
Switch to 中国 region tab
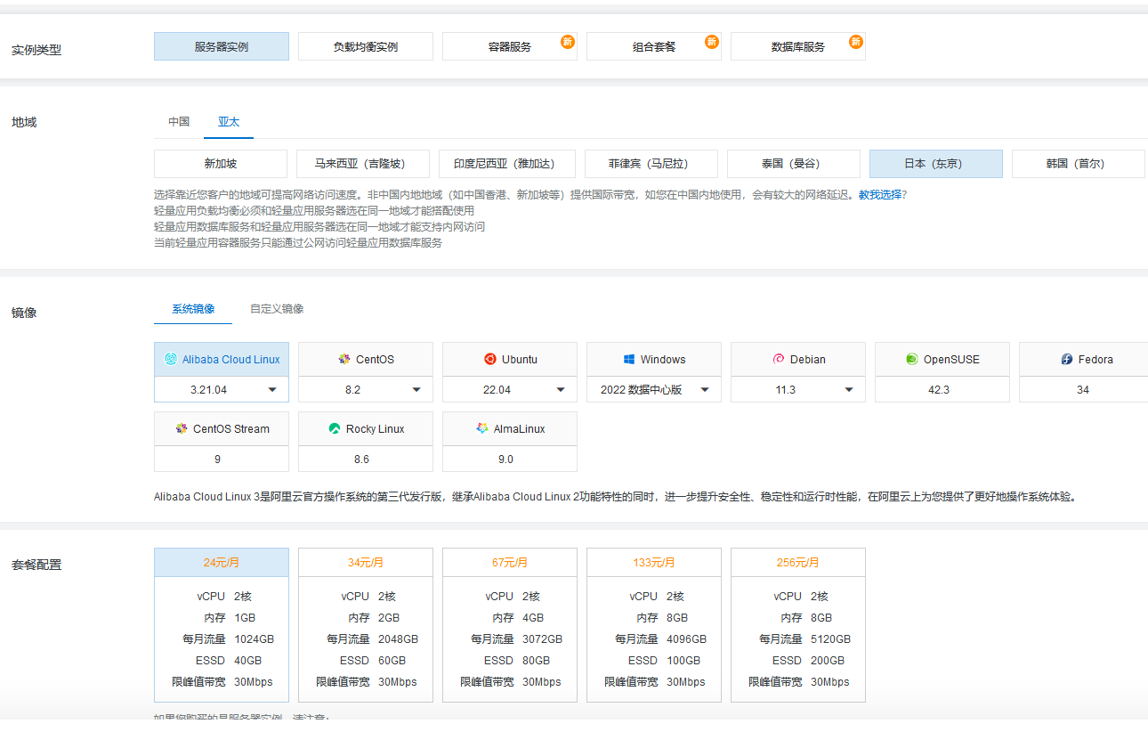tap(179, 122)
